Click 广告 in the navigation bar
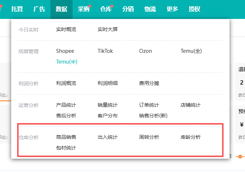The width and height of the screenshot is (245, 172). [39, 9]
